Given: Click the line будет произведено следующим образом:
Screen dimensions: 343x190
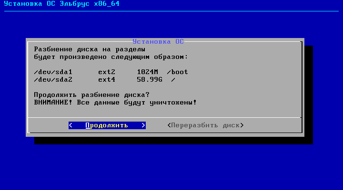Looking at the screenshot, I should click(x=111, y=57).
